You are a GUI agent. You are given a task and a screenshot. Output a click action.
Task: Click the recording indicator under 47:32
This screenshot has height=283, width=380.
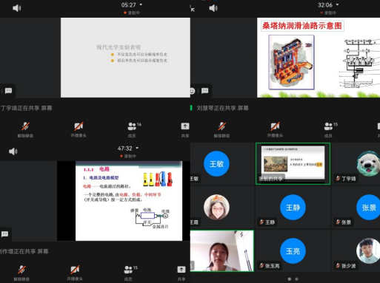coord(128,156)
